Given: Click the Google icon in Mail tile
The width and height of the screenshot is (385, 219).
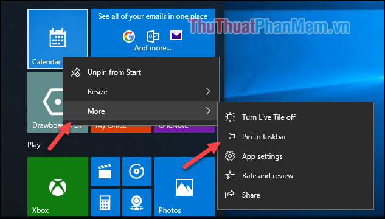Looking at the screenshot, I should point(129,36).
